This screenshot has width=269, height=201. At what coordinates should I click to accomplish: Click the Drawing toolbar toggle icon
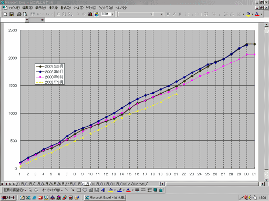click(x=97, y=14)
